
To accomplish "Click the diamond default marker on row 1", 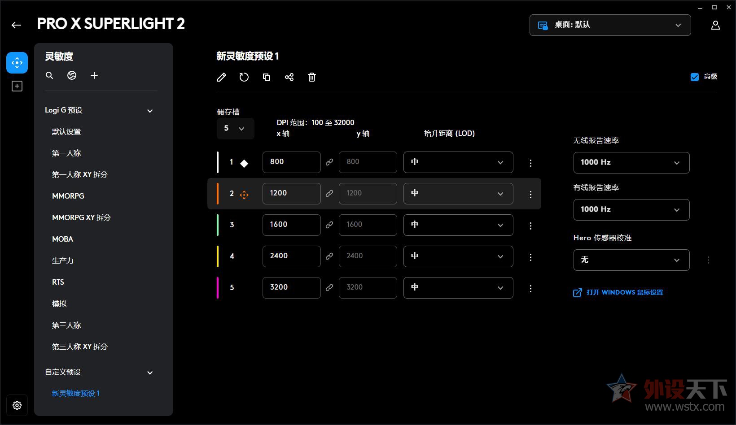I will coord(244,163).
